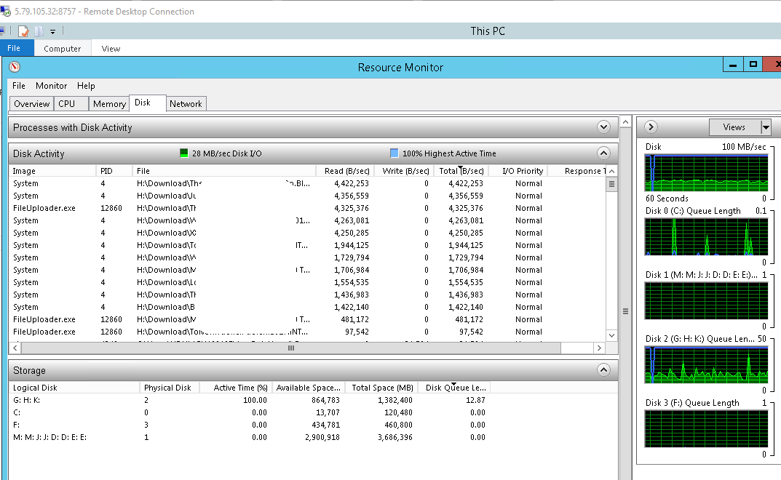Switch to the Memory tab
781x480 pixels.
pyautogui.click(x=109, y=104)
